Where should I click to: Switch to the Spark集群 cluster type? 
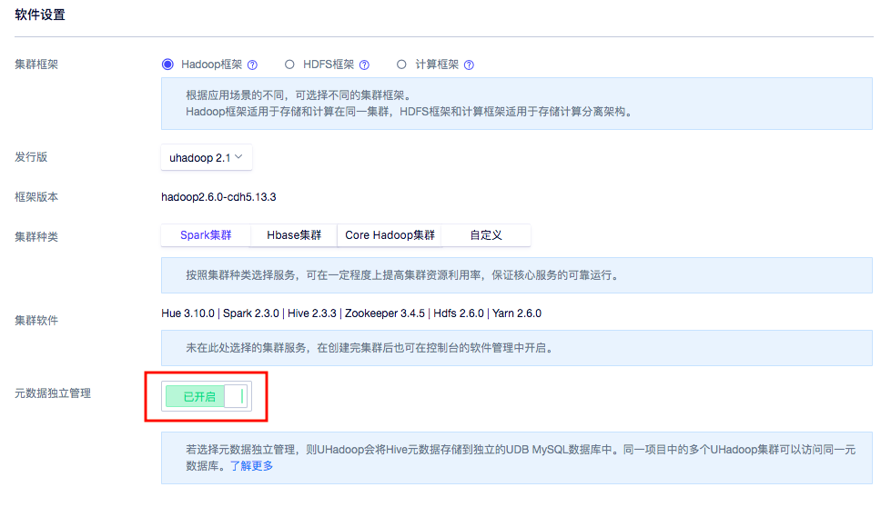pyautogui.click(x=206, y=235)
